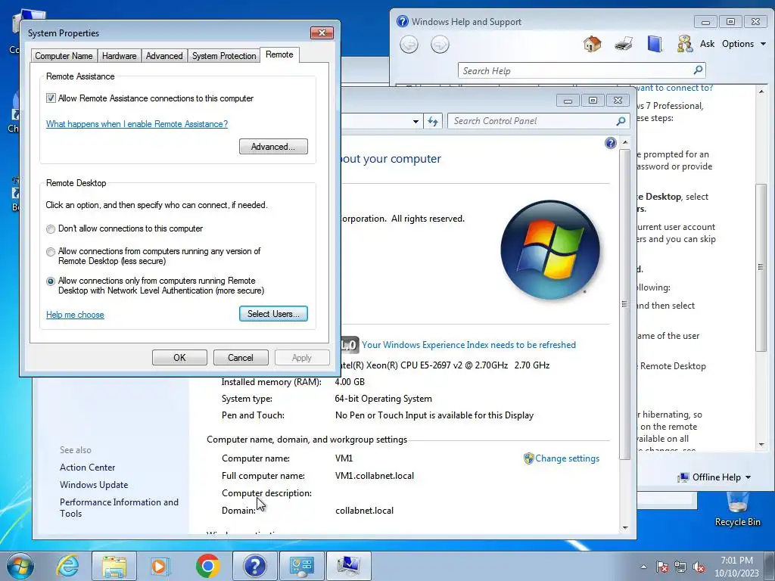Launch Internet Explorer from the taskbar
The height and width of the screenshot is (581, 775).
(67, 566)
